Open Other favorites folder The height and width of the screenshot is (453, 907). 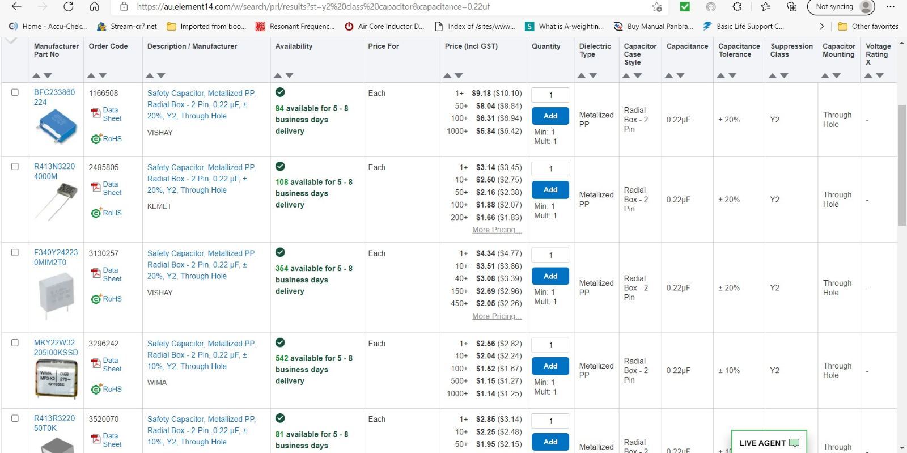click(x=868, y=26)
